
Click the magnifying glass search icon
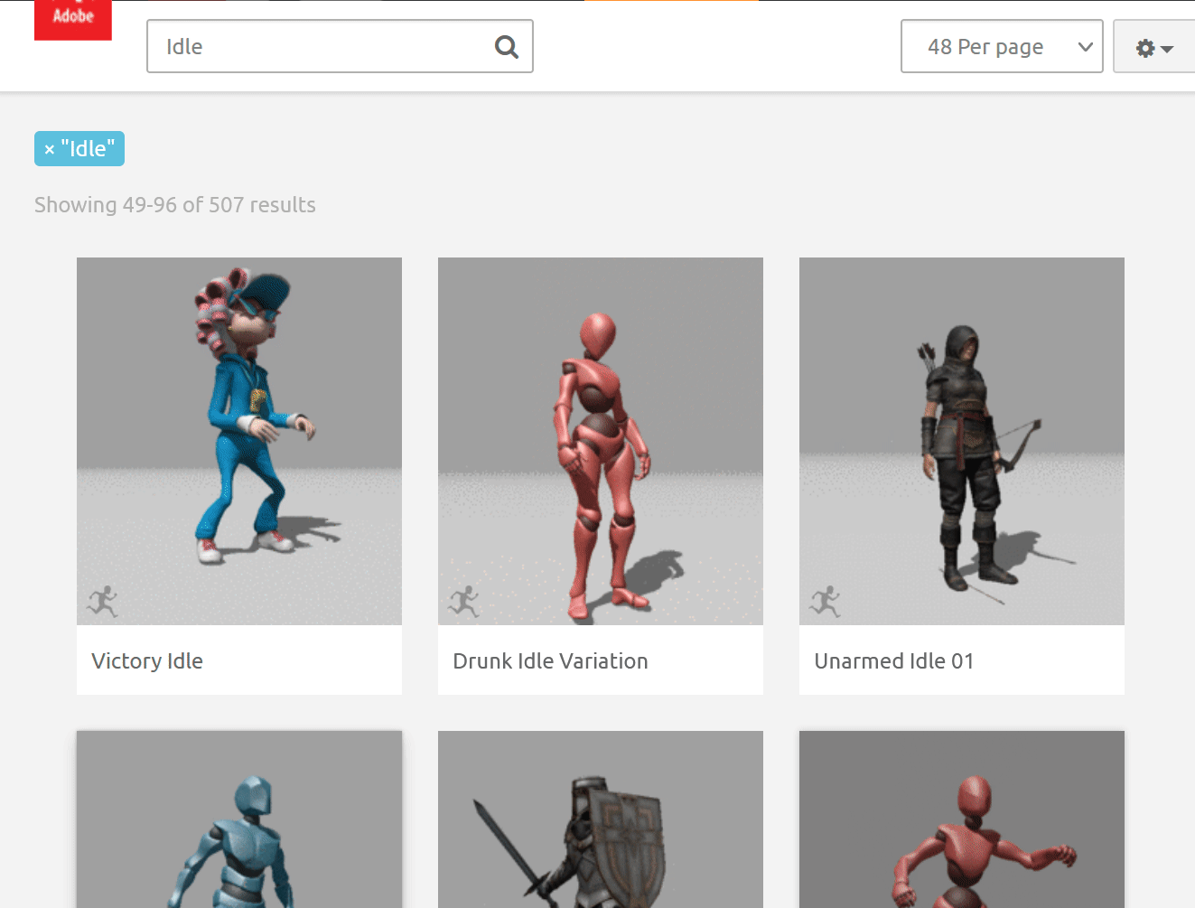507,47
